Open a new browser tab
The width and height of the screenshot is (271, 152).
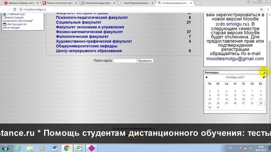click(199, 3)
